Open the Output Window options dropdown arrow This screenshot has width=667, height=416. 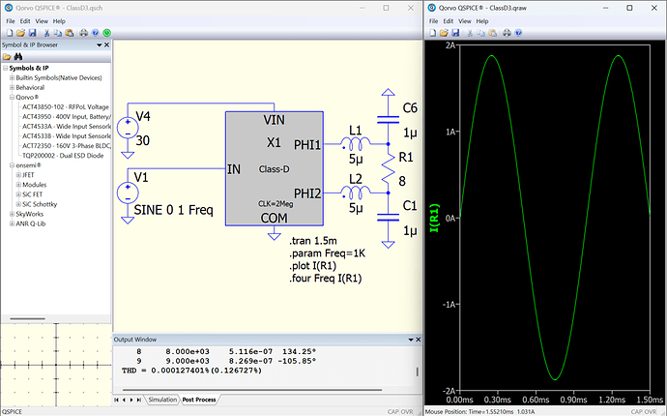[x=411, y=340]
